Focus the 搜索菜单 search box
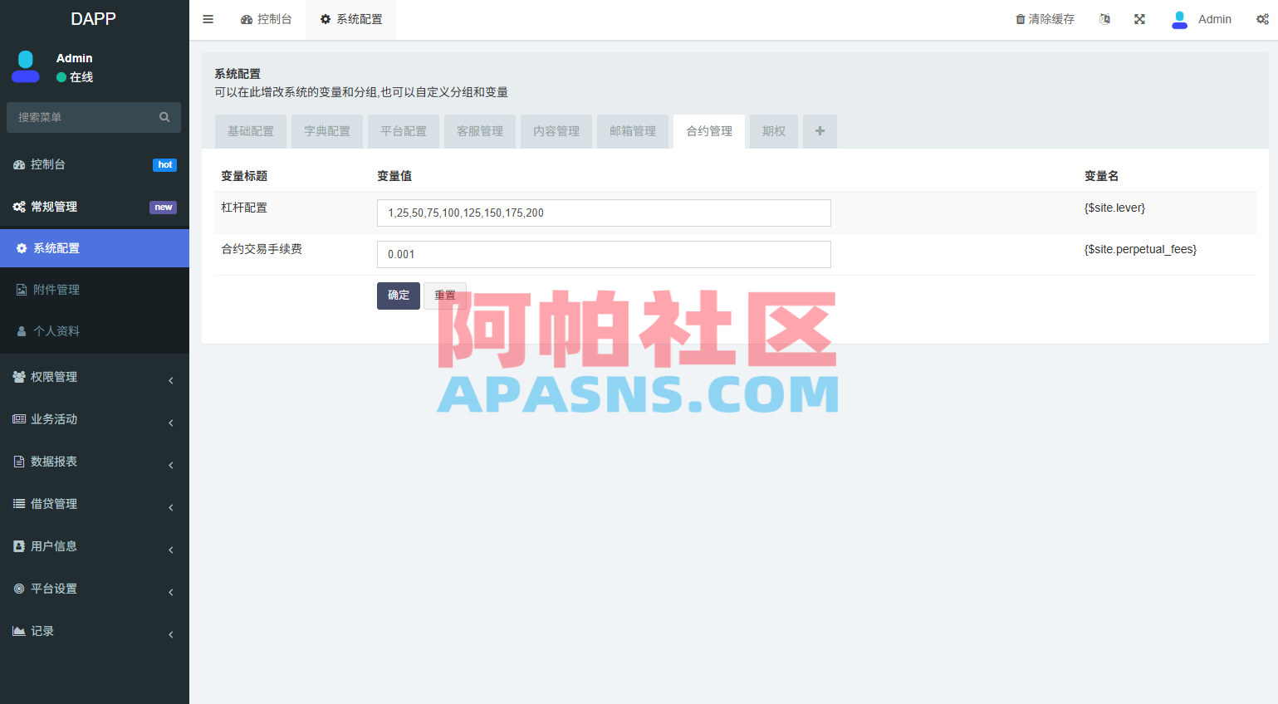 pos(94,117)
